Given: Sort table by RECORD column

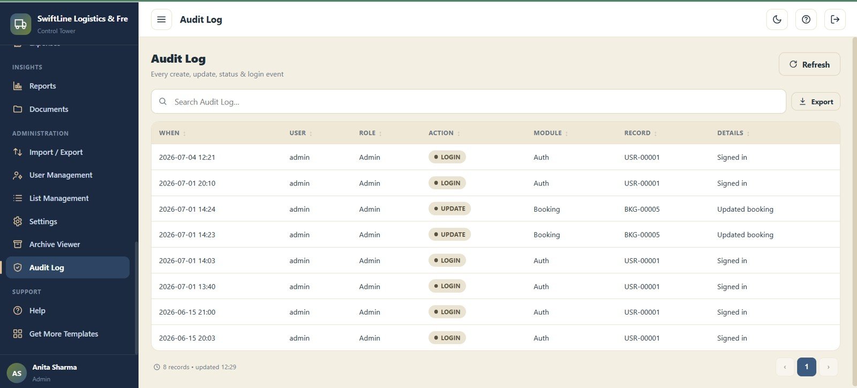Looking at the screenshot, I should [x=641, y=133].
